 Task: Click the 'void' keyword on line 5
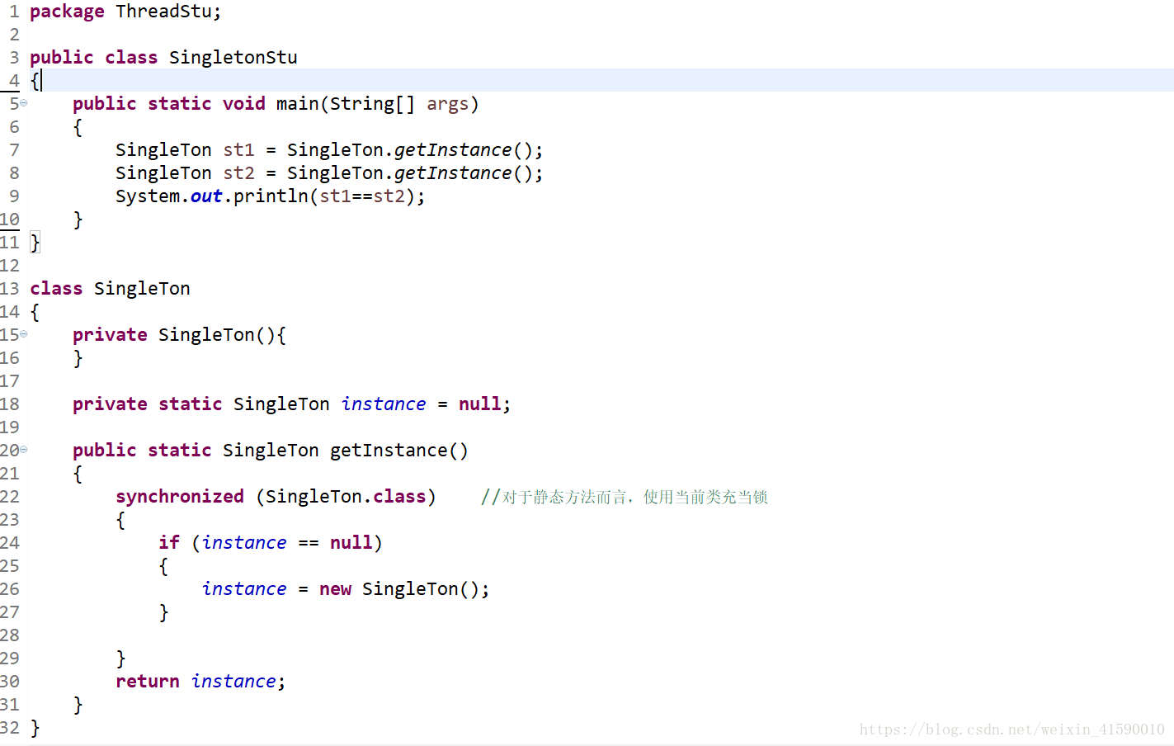tap(244, 104)
